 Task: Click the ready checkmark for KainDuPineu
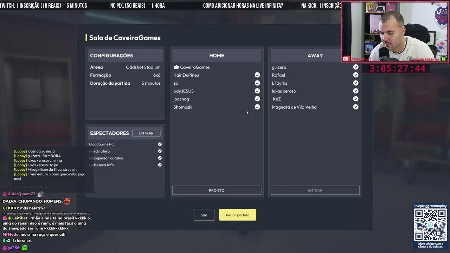coord(257,75)
